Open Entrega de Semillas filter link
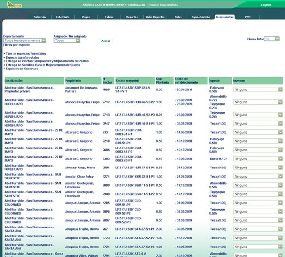 pos(43,65)
